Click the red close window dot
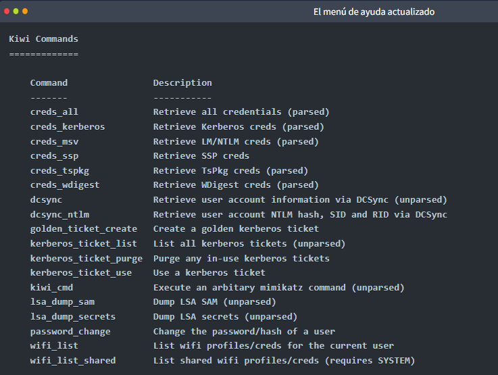Image resolution: width=498 pixels, height=375 pixels. 7,11
